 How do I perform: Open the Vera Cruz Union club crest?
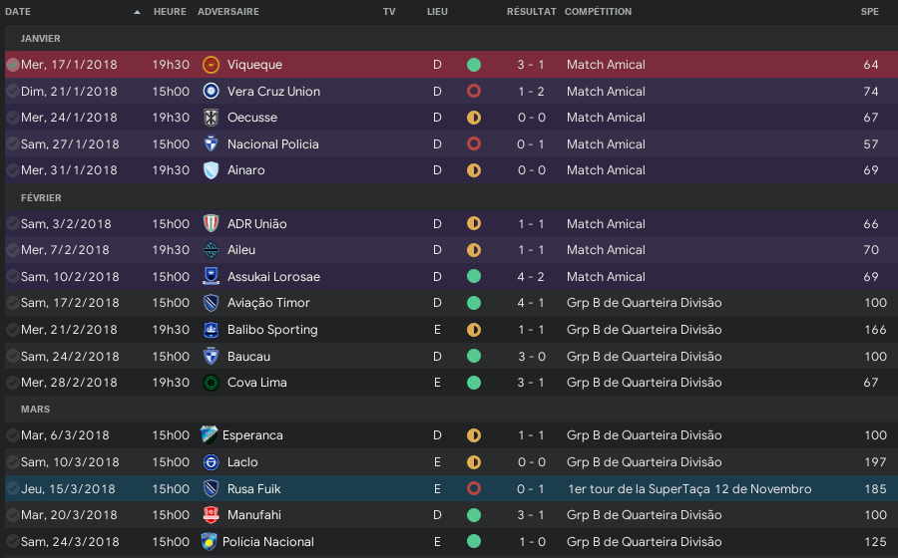pos(211,91)
